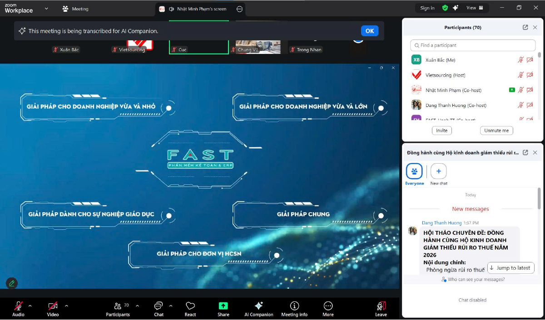
Task: Unmute microphone with Audio button
Action: 18,306
